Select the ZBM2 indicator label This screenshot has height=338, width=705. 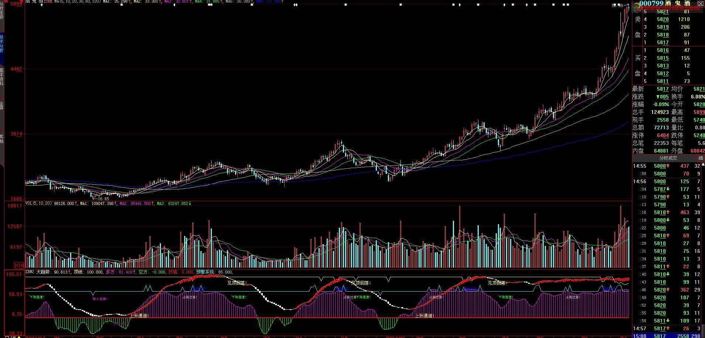30,272
